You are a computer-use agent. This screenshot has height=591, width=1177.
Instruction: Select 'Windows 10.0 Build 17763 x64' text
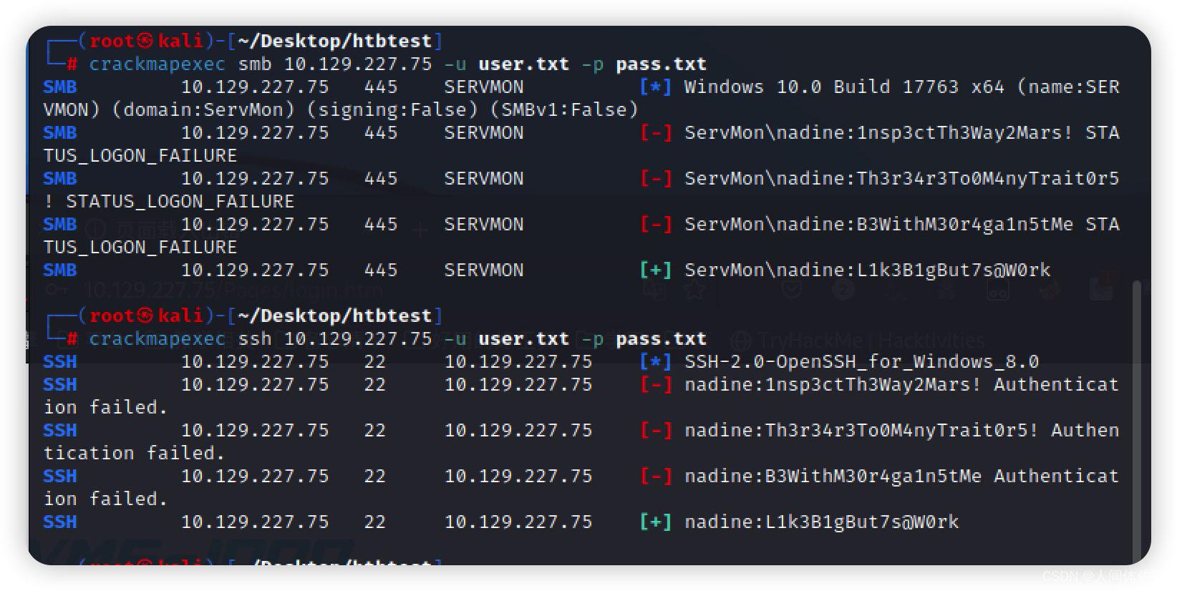(844, 87)
